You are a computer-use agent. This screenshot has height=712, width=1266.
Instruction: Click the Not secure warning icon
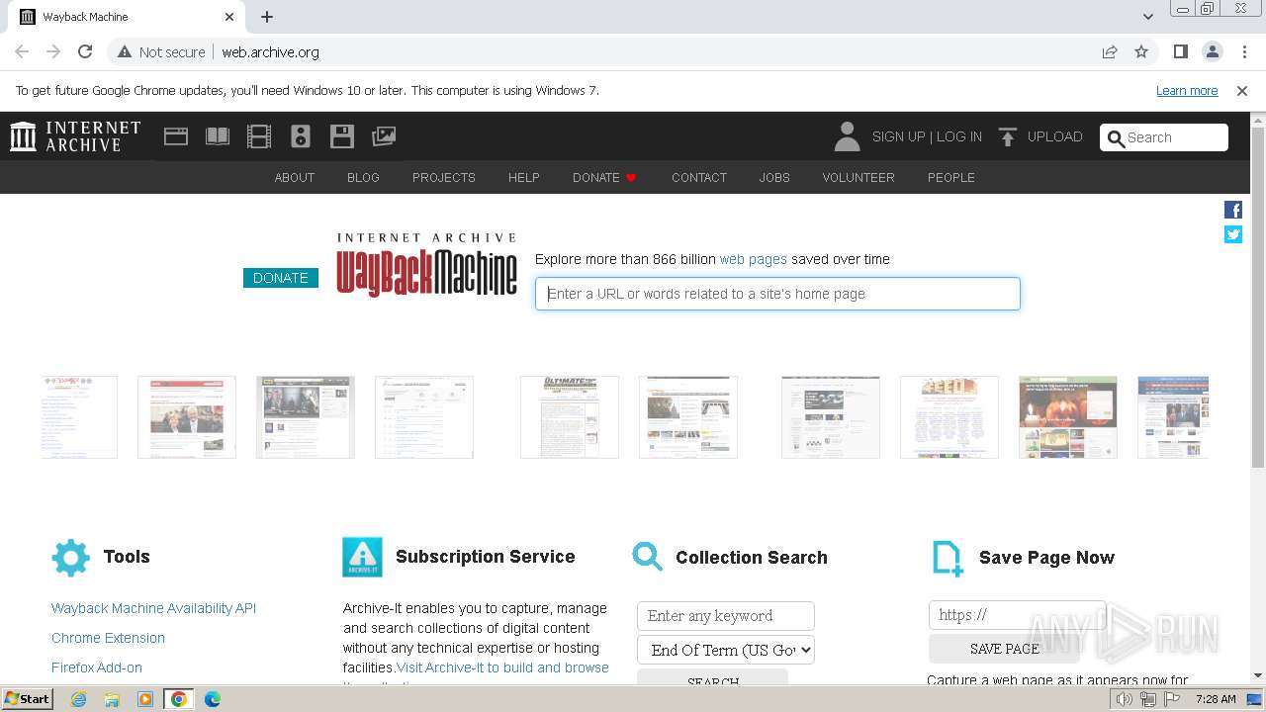click(x=125, y=51)
